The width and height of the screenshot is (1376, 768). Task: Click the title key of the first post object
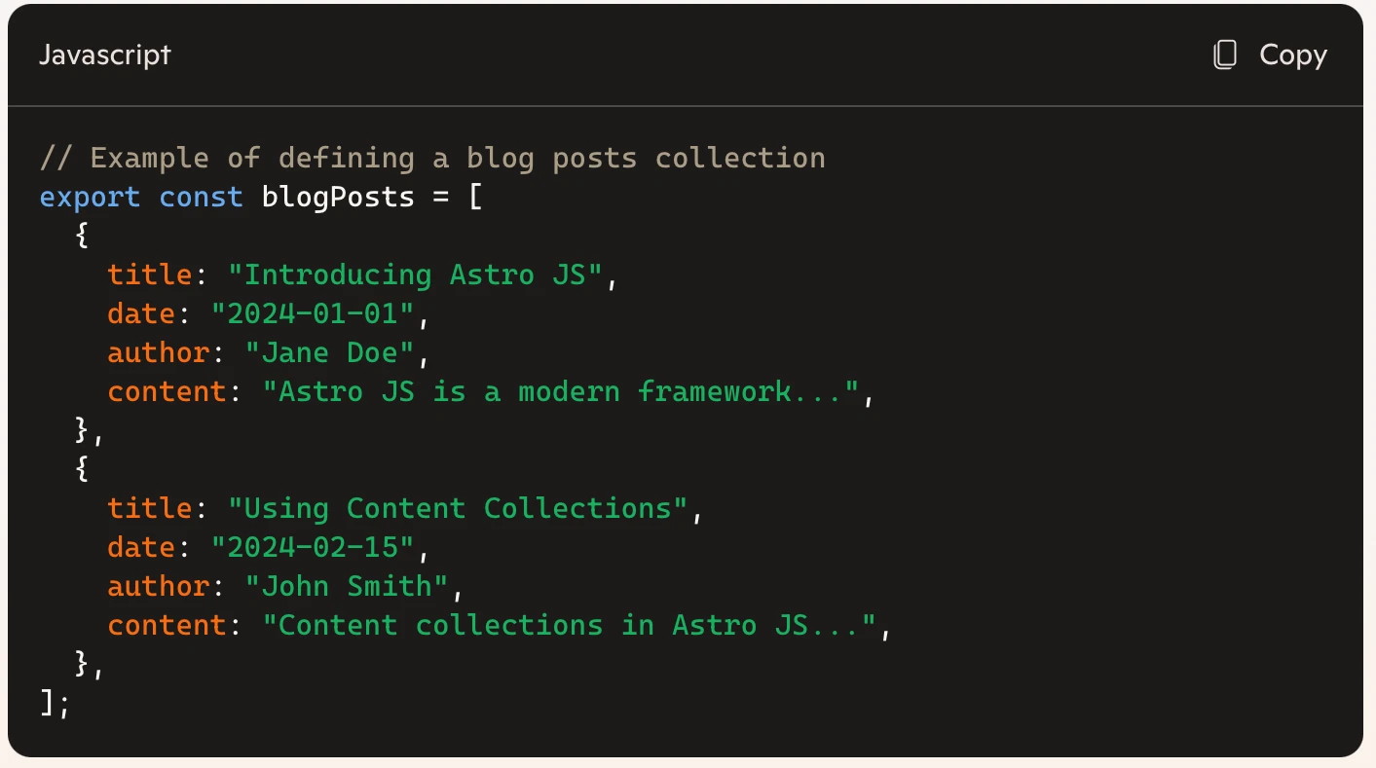click(x=148, y=274)
